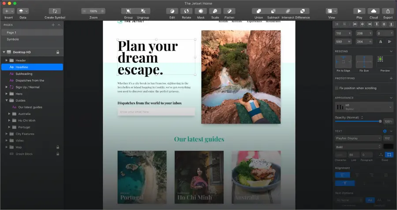
Task: Open text options gear in Text section
Action: click(x=385, y=131)
